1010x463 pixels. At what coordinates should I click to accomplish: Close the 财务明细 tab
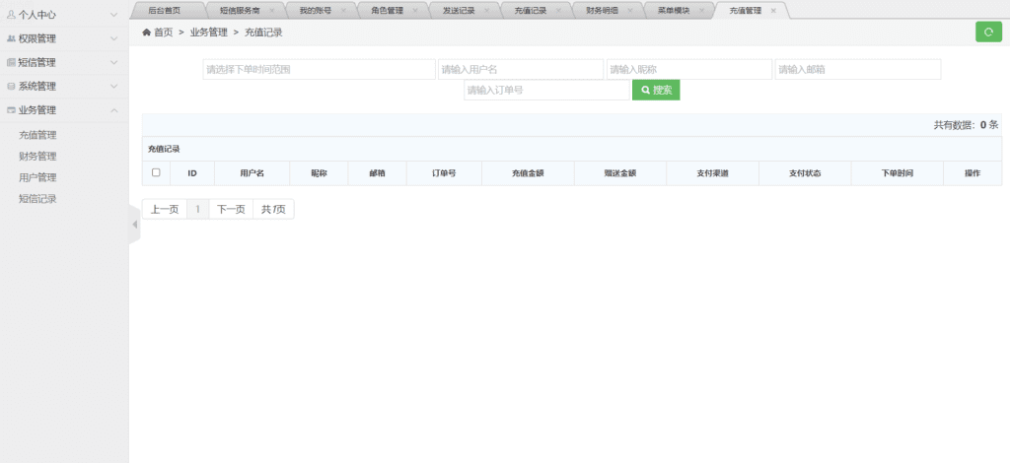coord(629,11)
